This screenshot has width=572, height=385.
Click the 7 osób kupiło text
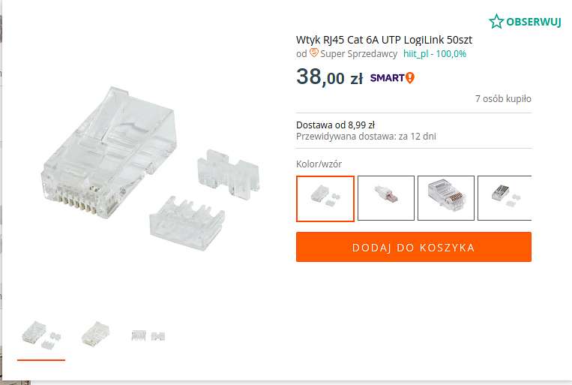(x=503, y=98)
